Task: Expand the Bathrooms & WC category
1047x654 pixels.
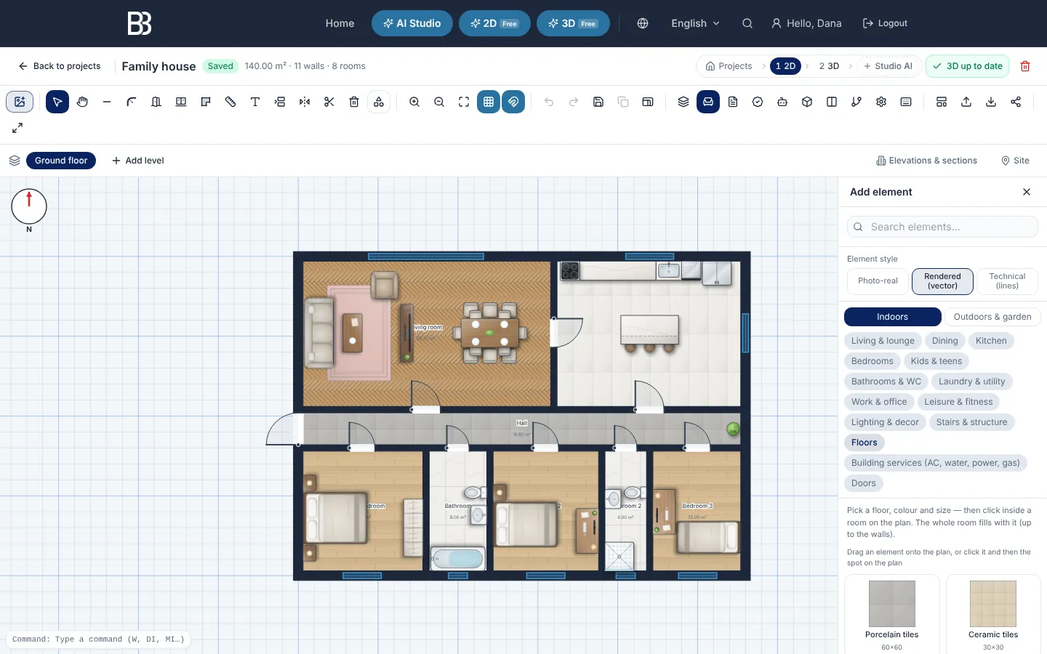Action: tap(886, 381)
